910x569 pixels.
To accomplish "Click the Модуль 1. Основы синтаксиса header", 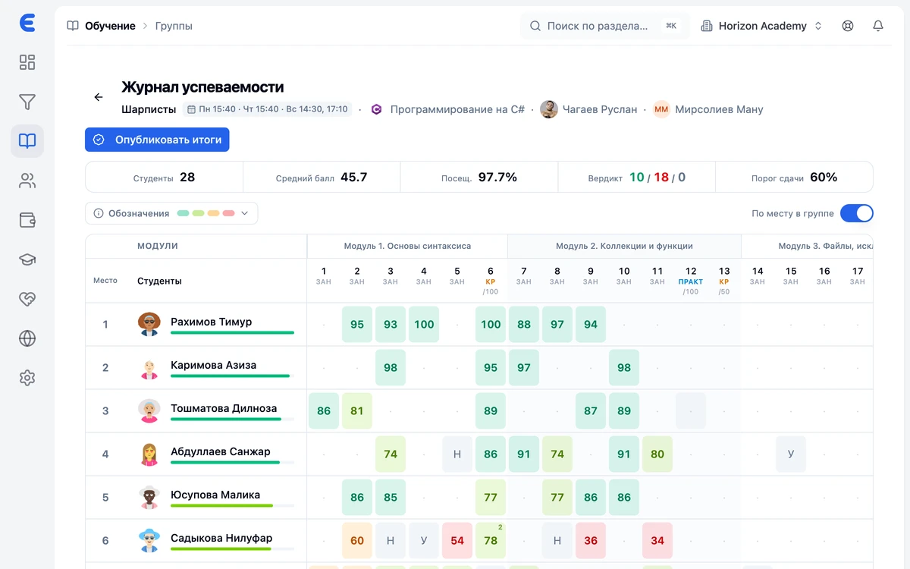I will (407, 246).
